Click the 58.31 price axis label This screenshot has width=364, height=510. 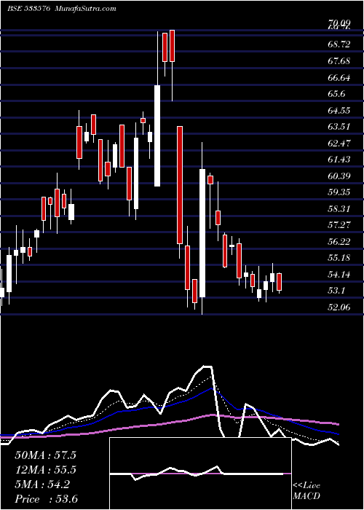pyautogui.click(x=339, y=208)
